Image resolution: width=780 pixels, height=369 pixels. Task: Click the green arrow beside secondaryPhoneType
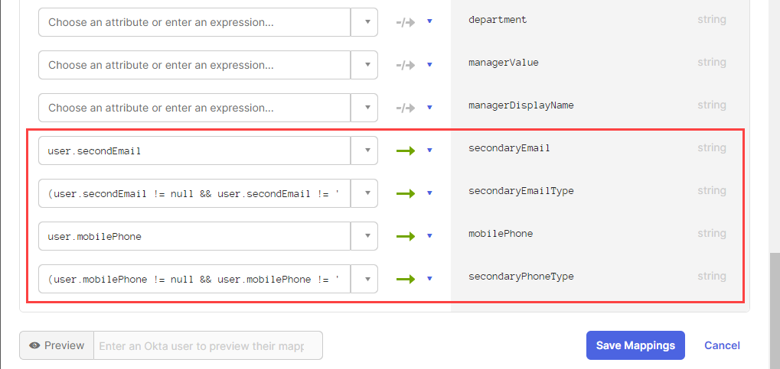[x=406, y=279]
